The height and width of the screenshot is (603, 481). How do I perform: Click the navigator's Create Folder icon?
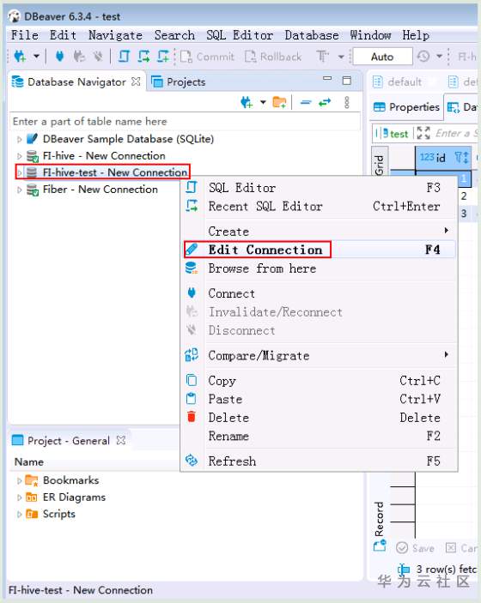point(279,102)
